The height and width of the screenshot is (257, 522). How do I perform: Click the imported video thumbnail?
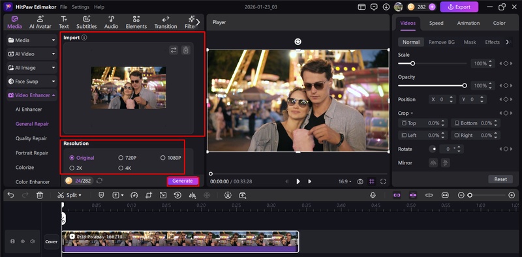coord(129,87)
